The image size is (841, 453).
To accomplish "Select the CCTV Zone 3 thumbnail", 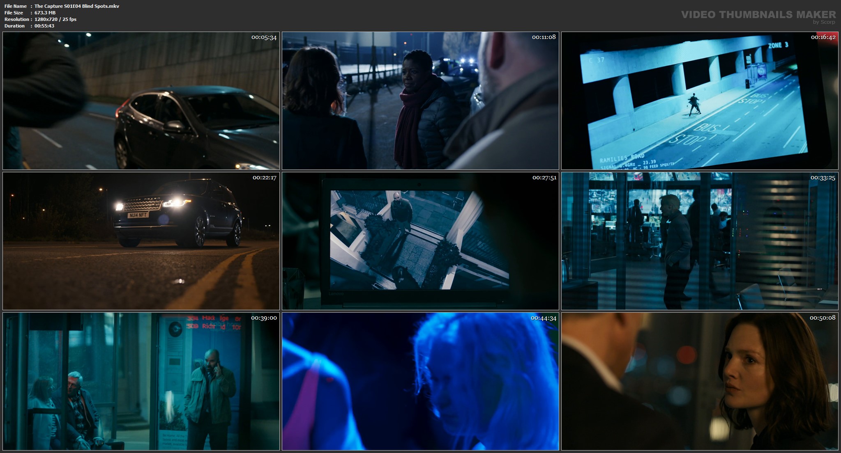I will 699,101.
